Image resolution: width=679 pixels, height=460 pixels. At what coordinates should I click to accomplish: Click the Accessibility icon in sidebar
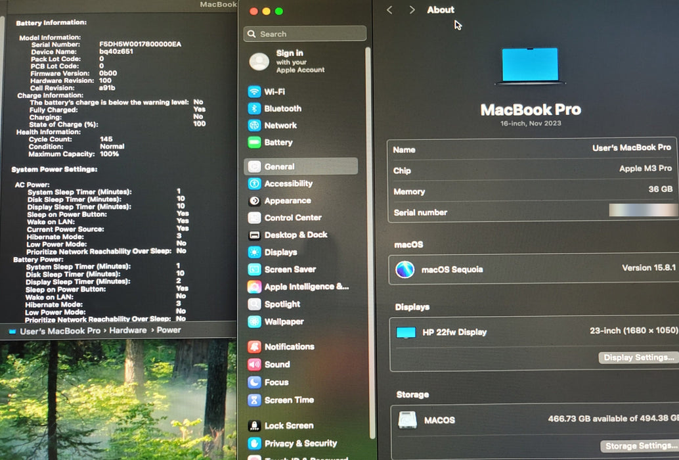(x=254, y=183)
